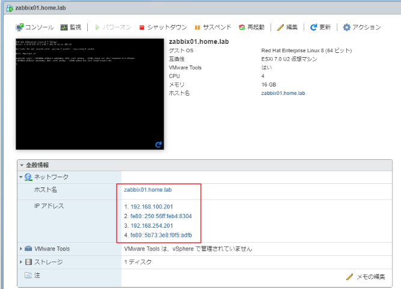Click the VMware Tools row icon
The width and height of the screenshot is (401, 289).
28,249
